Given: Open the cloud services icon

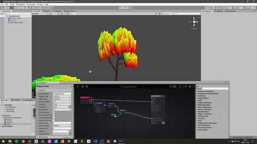Looking at the screenshot, I should click(x=218, y=8).
